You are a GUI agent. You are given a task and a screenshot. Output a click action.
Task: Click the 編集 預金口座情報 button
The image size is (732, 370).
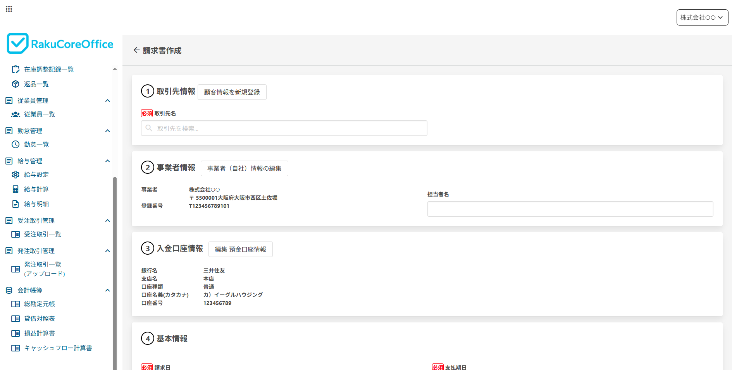(x=240, y=249)
